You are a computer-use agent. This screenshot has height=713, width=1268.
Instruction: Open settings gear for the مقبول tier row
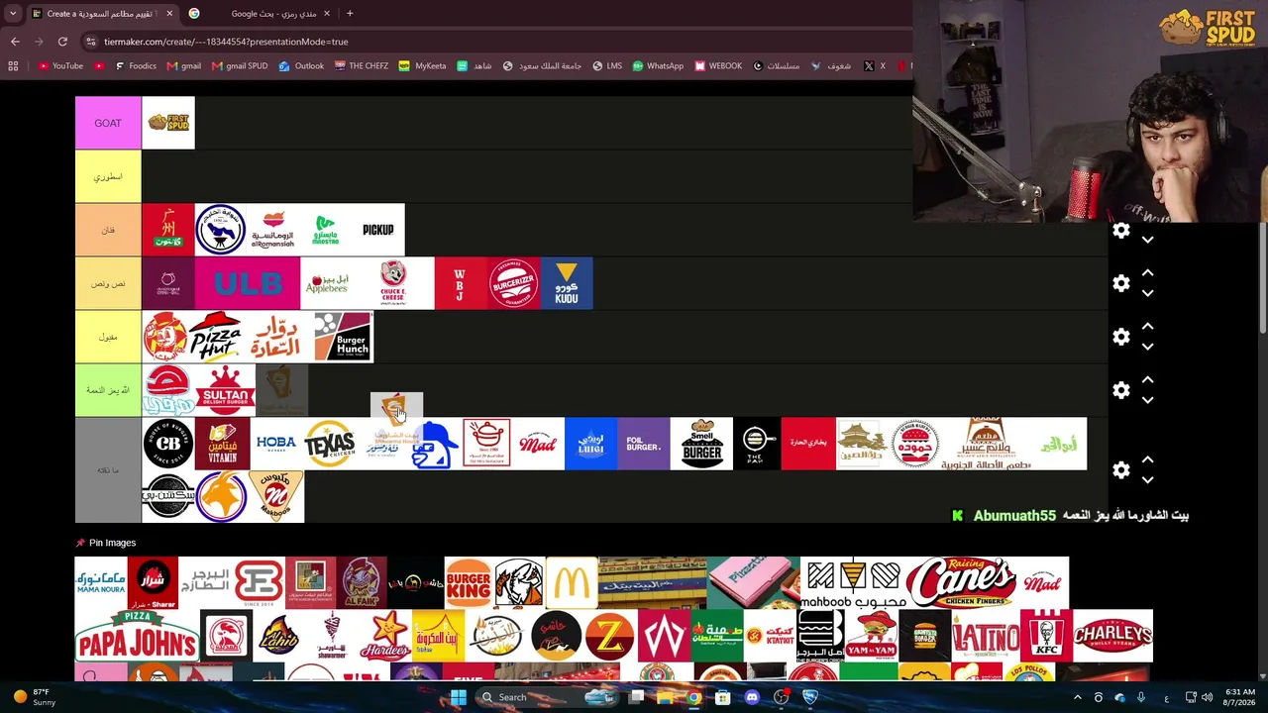(x=1120, y=338)
